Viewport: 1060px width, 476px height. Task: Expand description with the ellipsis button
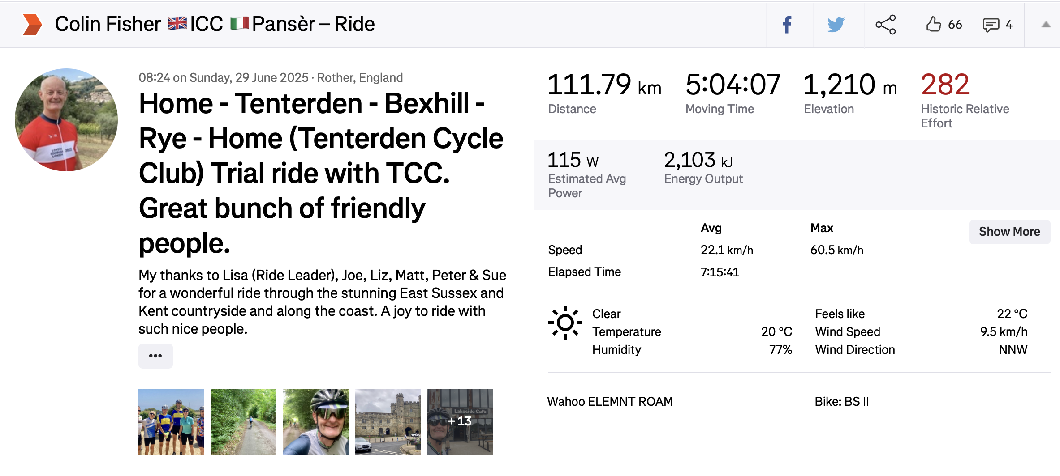point(155,356)
